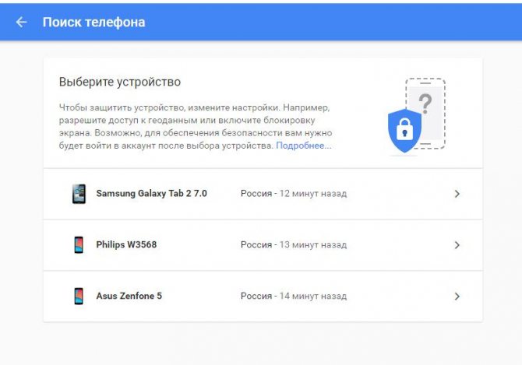Pick the Asus Zenfone 5 device name

pyautogui.click(x=129, y=296)
